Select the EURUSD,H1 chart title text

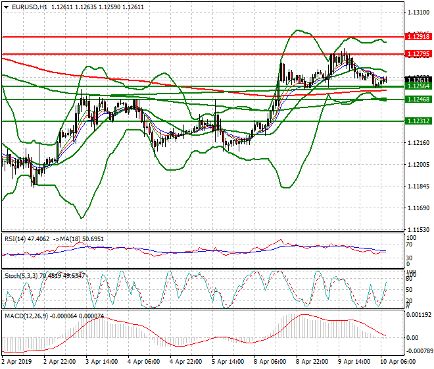(x=30, y=7)
